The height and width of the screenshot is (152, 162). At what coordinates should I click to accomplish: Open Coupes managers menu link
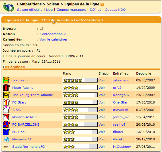pyautogui.click(x=71, y=10)
